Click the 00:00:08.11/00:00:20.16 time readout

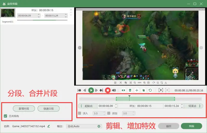(x=189, y=90)
